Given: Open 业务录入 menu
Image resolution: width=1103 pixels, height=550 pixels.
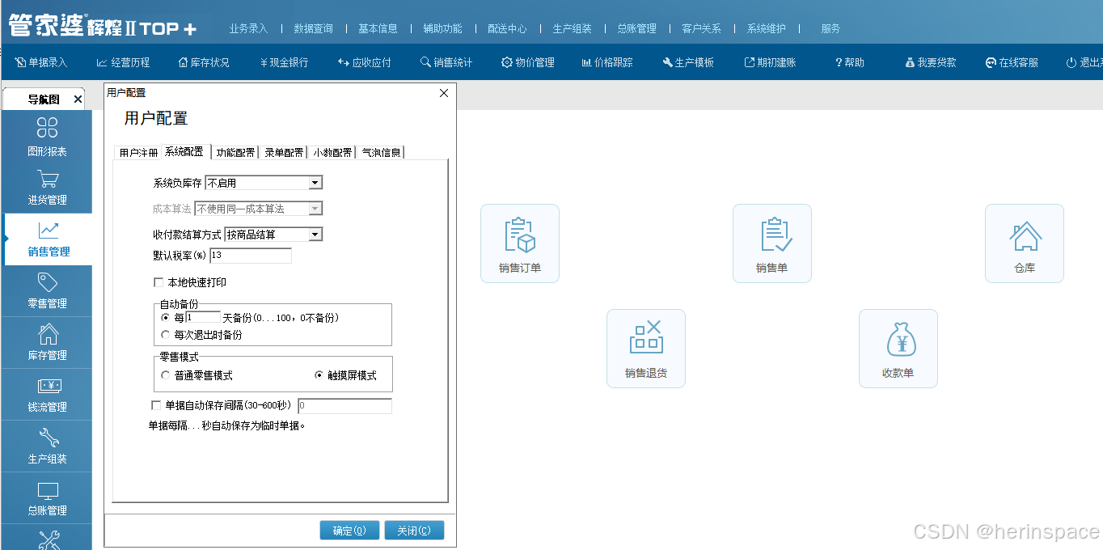Looking at the screenshot, I should click(x=248, y=28).
